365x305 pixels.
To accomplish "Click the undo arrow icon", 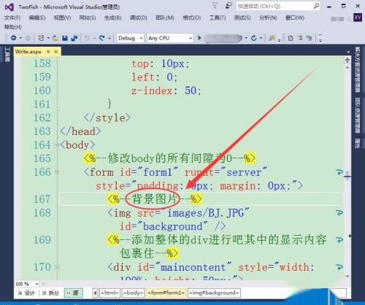I will 87,38.
